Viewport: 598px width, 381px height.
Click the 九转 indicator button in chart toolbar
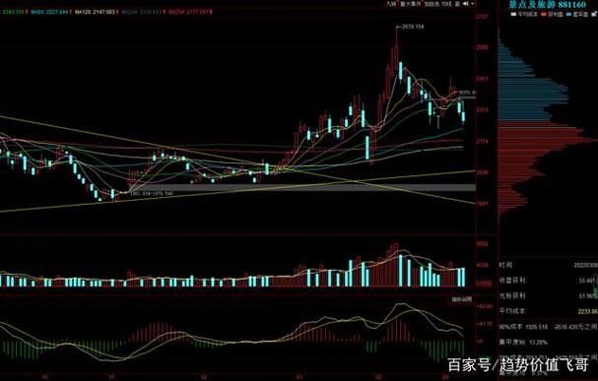tap(391, 4)
